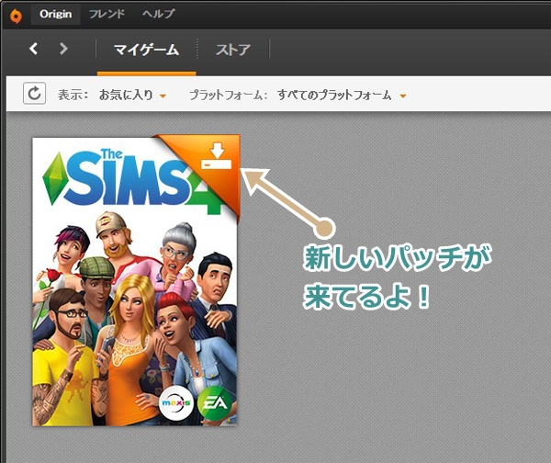Switch to the マイゲーム tab
Screen dimensions: 551x463
click(147, 50)
